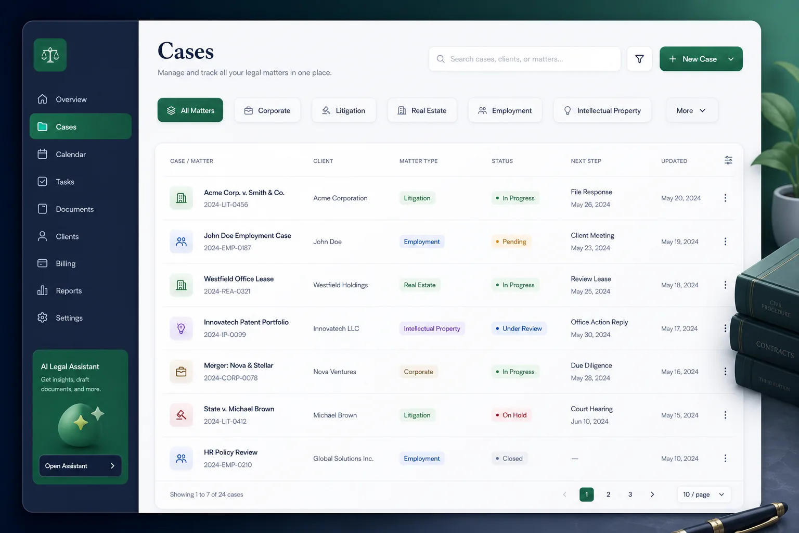The width and height of the screenshot is (799, 533).
Task: Click the people icon beside John Doe Employment Case
Action: click(181, 242)
